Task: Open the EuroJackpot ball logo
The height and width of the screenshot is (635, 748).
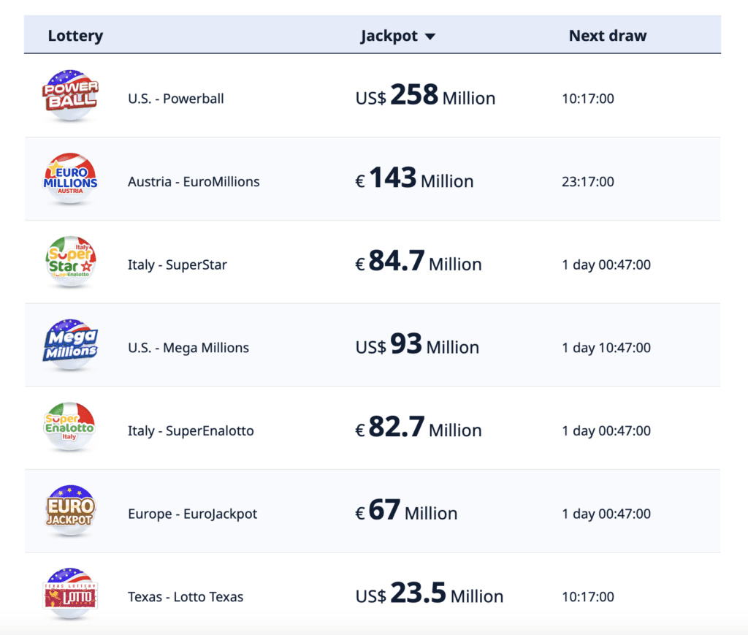Action: click(x=69, y=512)
